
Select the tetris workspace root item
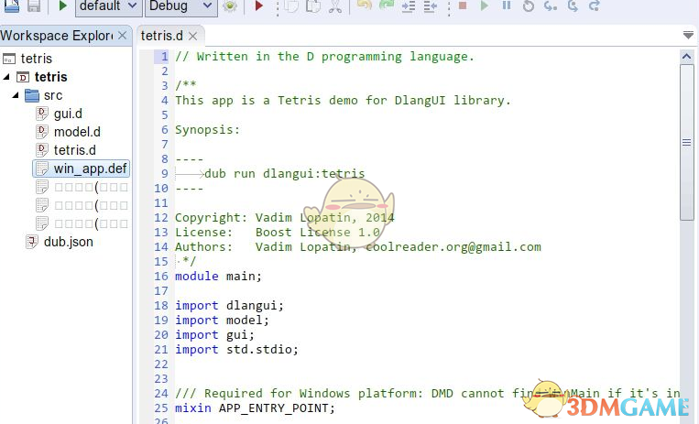[x=36, y=59]
